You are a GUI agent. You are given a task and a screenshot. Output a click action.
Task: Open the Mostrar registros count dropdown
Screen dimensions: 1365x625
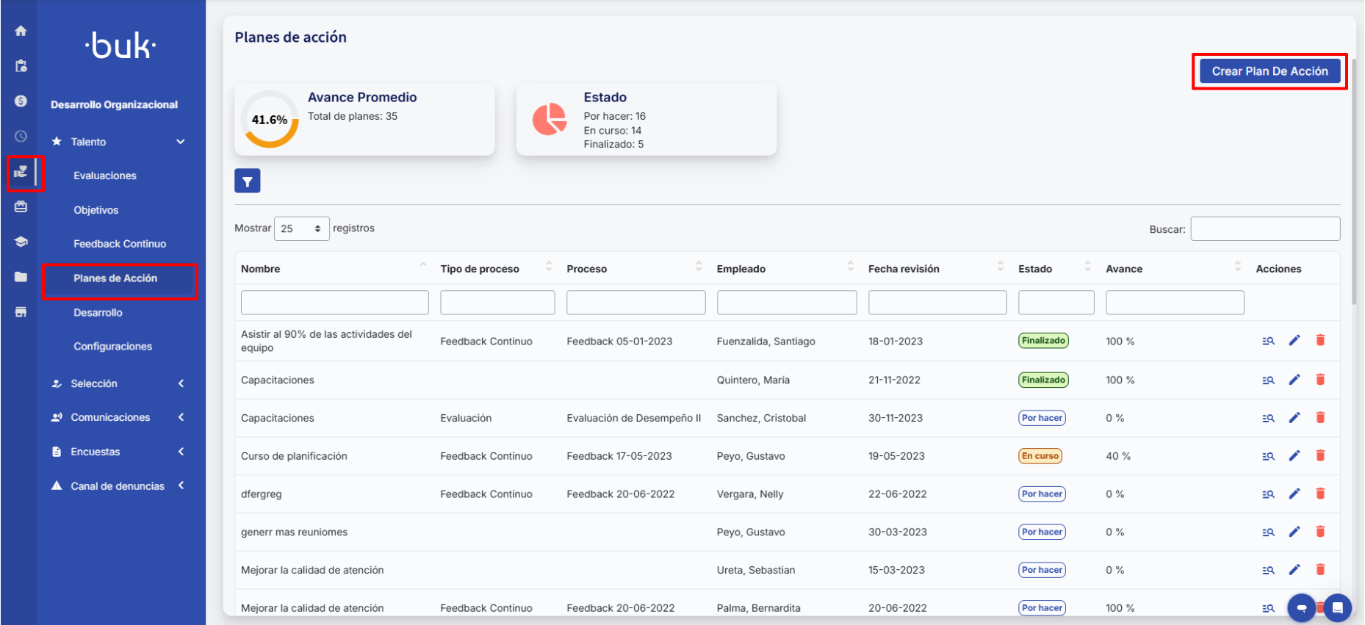tap(301, 229)
